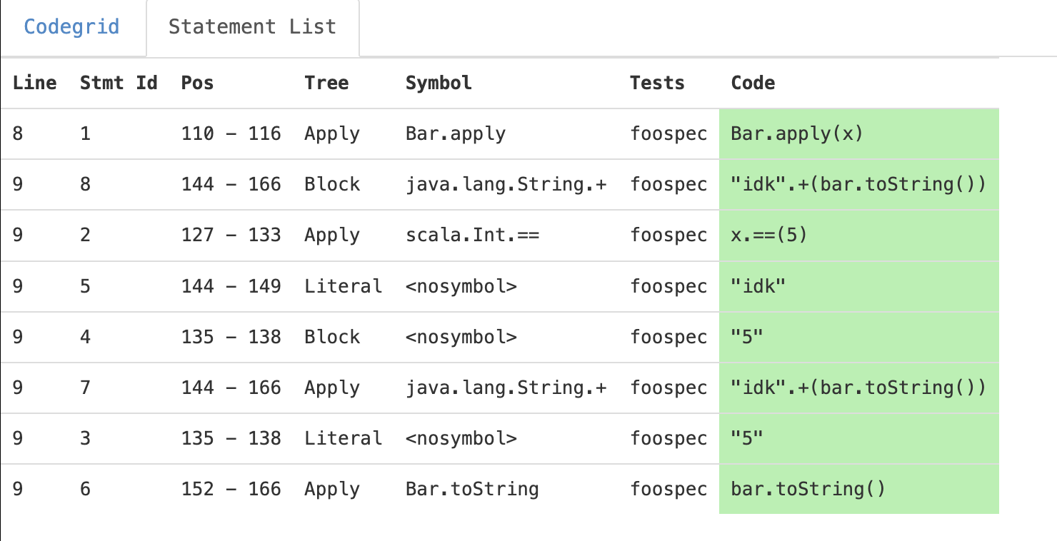Image resolution: width=1057 pixels, height=541 pixels.
Task: Sort by the Code column header
Action: coord(753,83)
